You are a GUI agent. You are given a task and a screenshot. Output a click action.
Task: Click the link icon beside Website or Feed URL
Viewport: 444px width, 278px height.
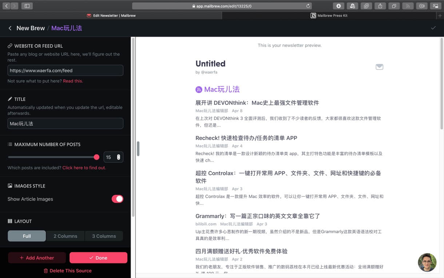pyautogui.click(x=10, y=46)
